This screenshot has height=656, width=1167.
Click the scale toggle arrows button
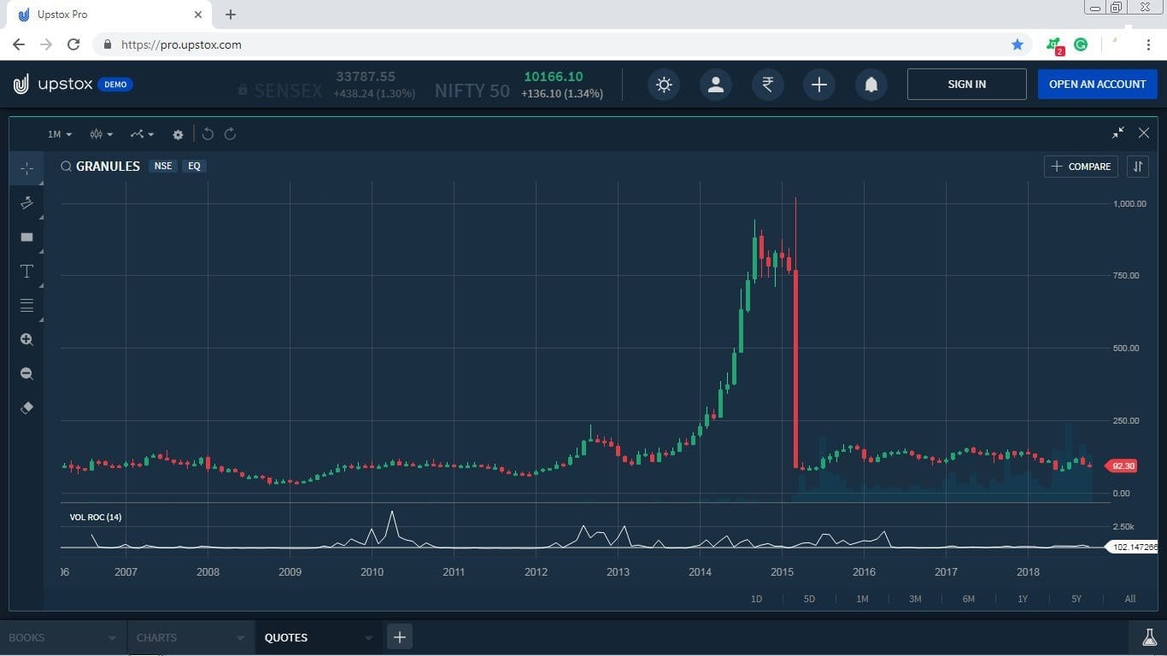pos(1138,167)
